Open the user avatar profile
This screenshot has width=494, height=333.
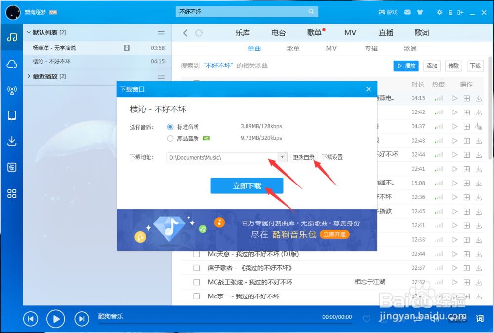click(x=13, y=12)
